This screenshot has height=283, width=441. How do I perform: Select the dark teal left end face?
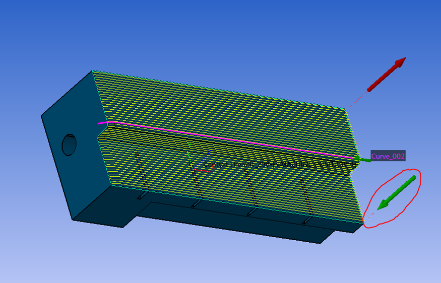[x=76, y=166]
